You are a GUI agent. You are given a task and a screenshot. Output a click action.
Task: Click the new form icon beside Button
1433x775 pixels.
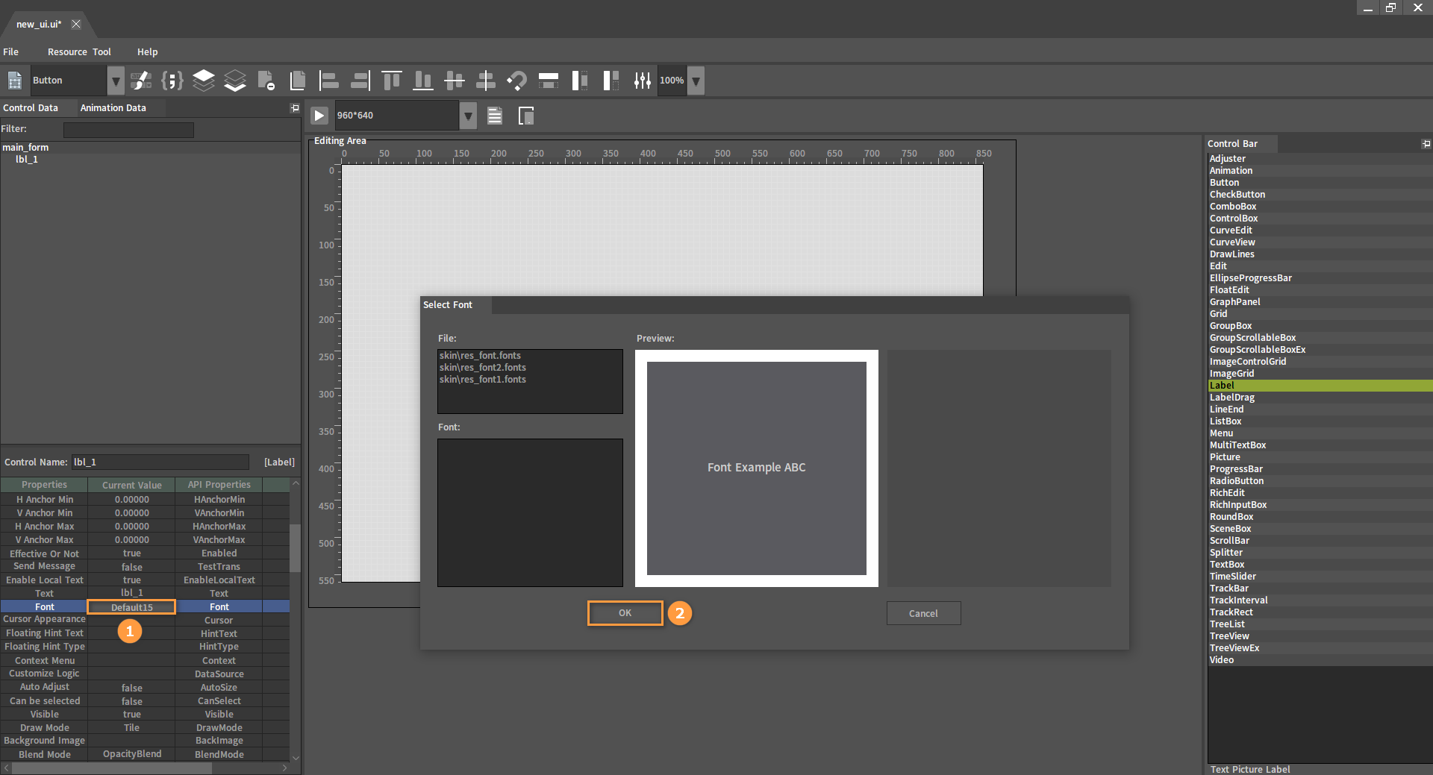(15, 81)
